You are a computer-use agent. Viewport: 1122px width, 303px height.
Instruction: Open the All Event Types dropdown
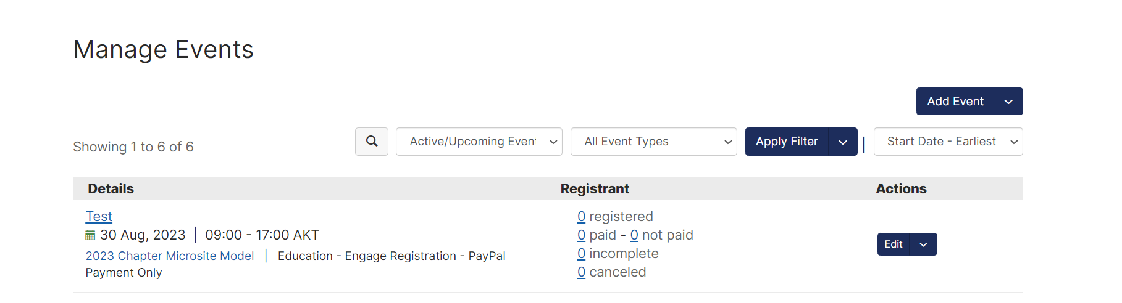pos(653,142)
